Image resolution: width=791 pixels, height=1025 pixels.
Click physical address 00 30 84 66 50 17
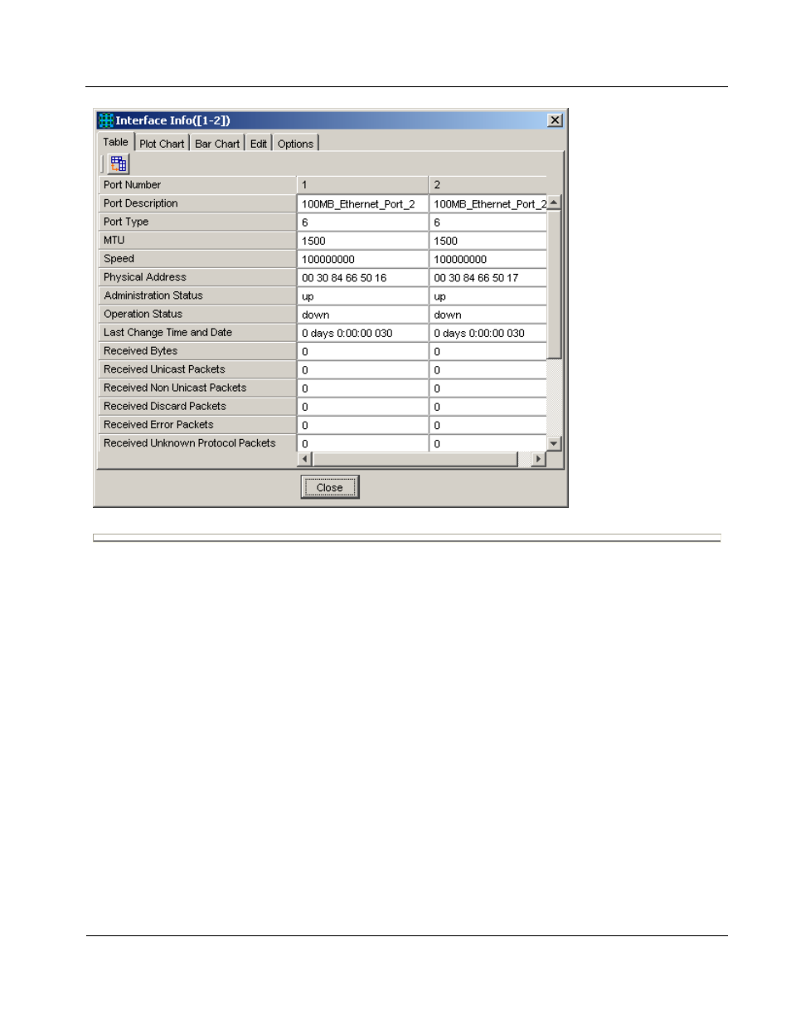pos(488,278)
